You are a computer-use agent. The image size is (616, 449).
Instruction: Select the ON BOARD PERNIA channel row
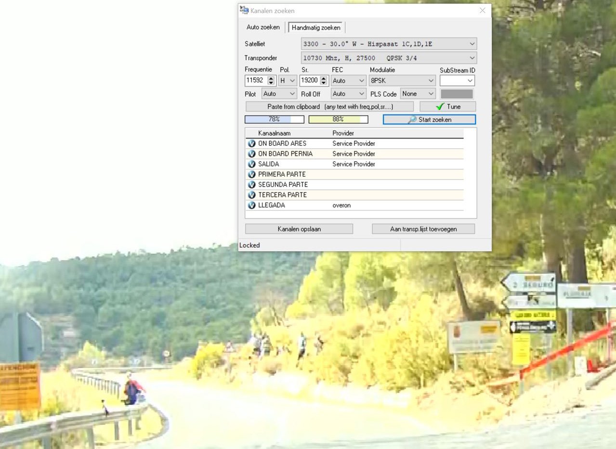pyautogui.click(x=355, y=154)
